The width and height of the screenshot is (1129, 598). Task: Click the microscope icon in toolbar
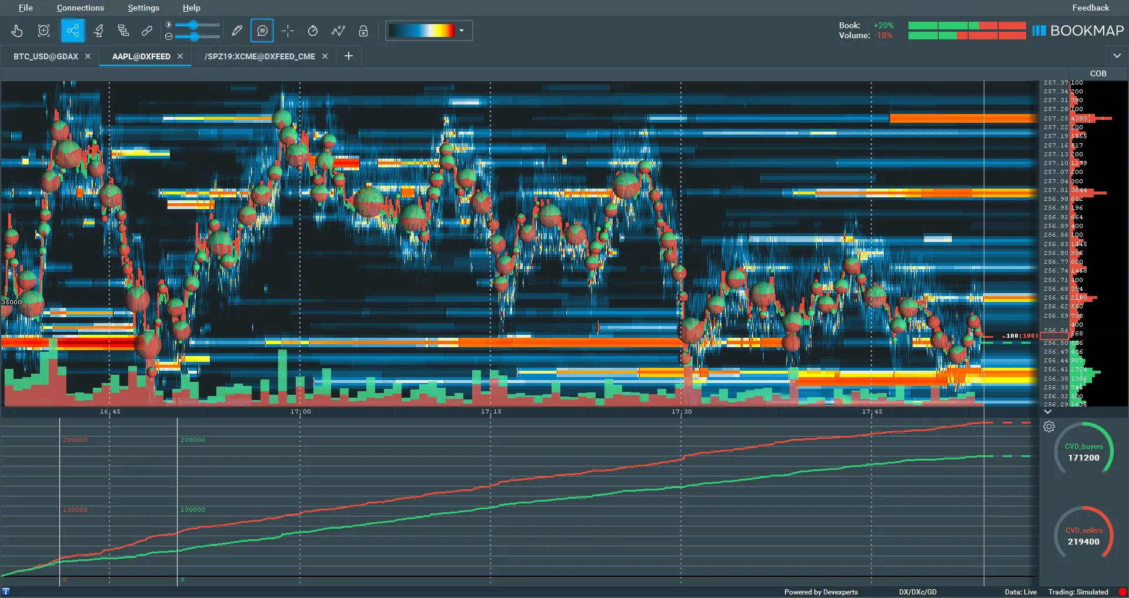[98, 31]
